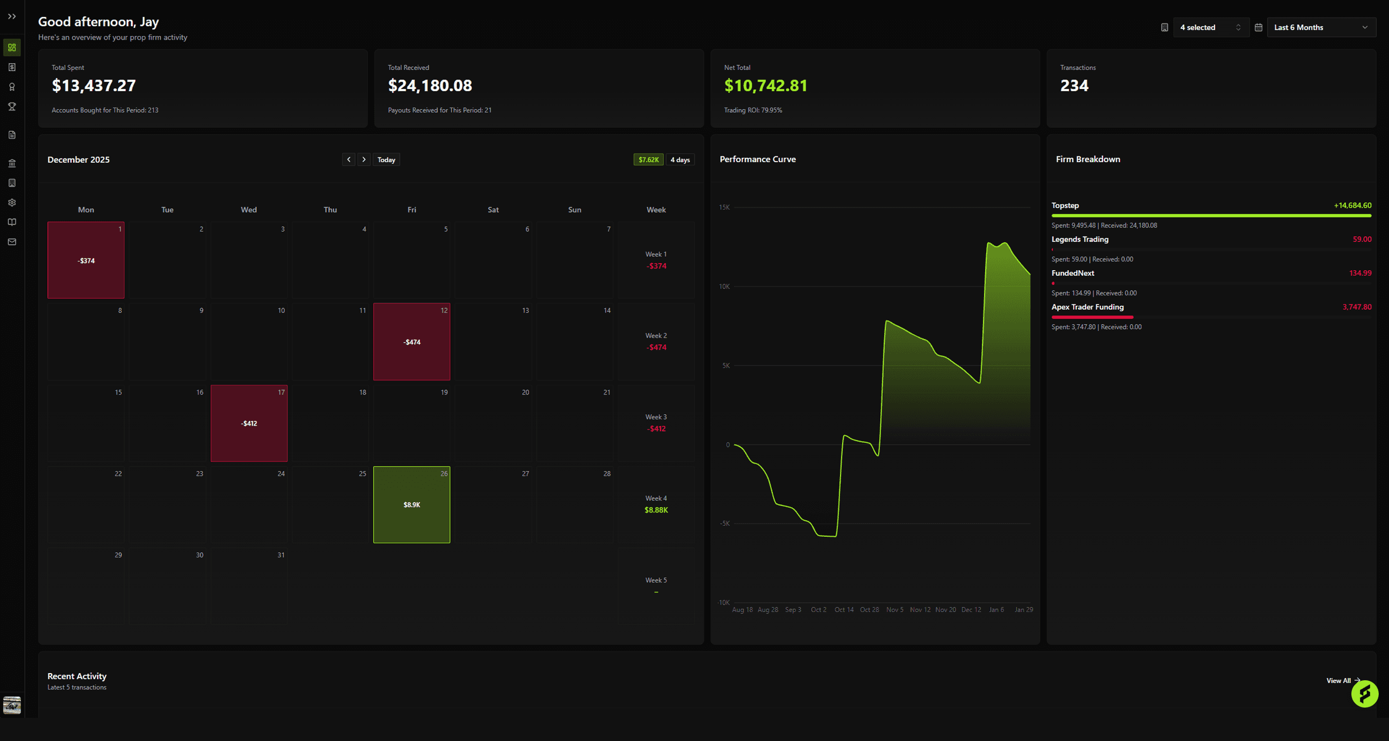Open the mail envelope icon in sidebar
The width and height of the screenshot is (1389, 741).
(x=12, y=242)
